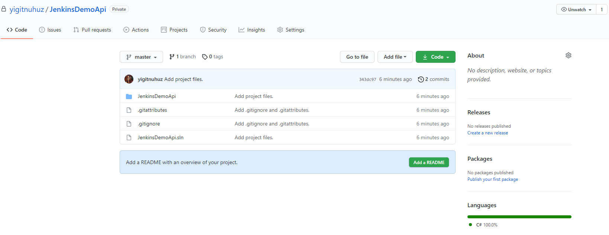
Task: View the 2 commits history link
Action: (x=434, y=79)
